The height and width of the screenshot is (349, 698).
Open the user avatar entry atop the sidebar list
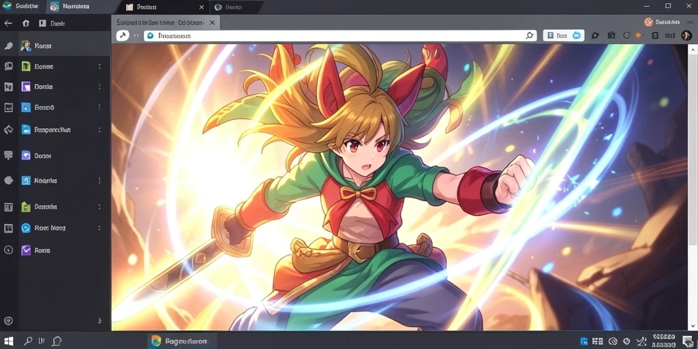(64, 46)
